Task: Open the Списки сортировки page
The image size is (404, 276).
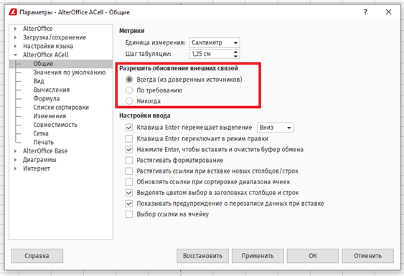Action: click(61, 108)
